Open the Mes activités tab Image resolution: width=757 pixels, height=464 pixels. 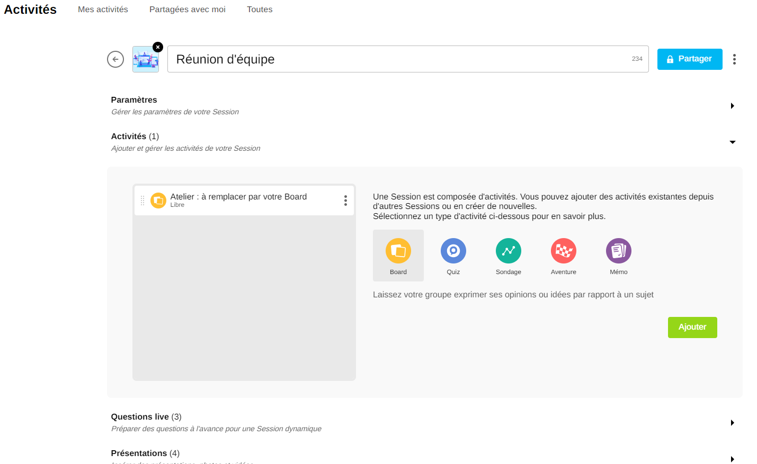click(x=103, y=10)
